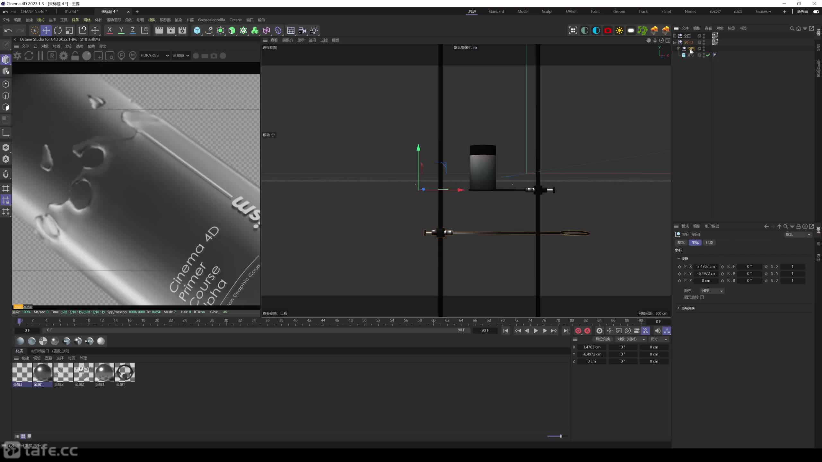Viewport: 822px width, 462px height.
Task: Click the Octane white area light icon
Action: 631,30
